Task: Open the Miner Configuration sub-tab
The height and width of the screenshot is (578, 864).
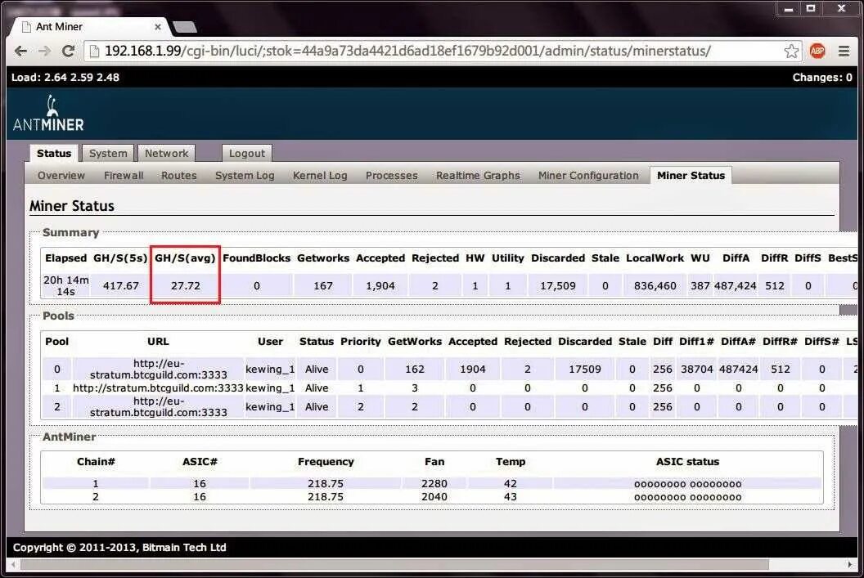Action: tap(588, 176)
